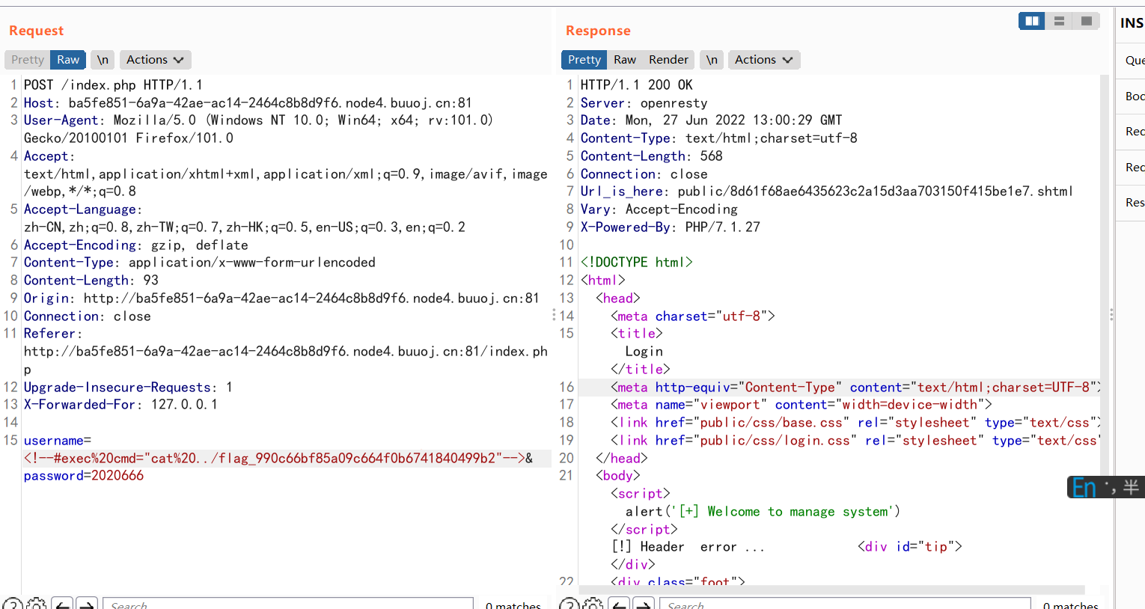Open help for the Request search bar
This screenshot has height=609, width=1145.
(x=12, y=605)
